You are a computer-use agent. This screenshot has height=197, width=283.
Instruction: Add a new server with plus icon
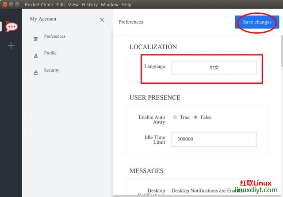pos(11,46)
